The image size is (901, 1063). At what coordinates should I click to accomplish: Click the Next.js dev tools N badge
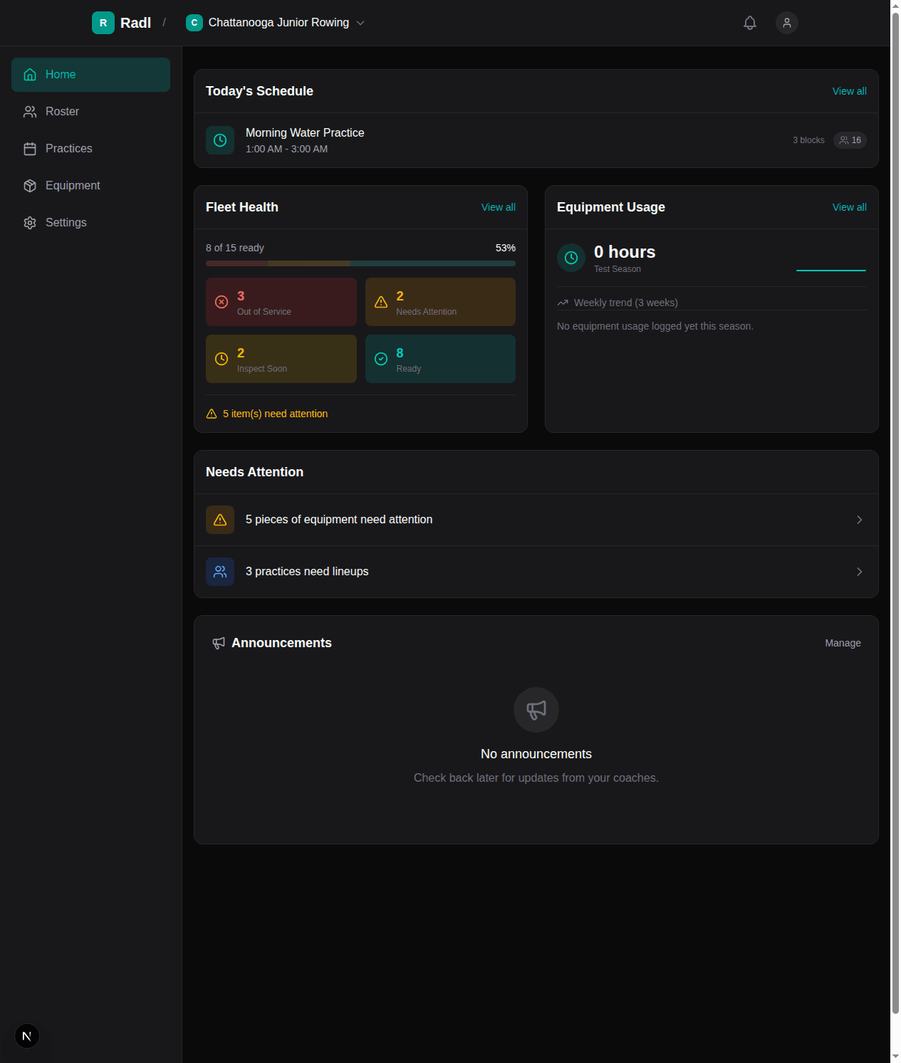(27, 1036)
